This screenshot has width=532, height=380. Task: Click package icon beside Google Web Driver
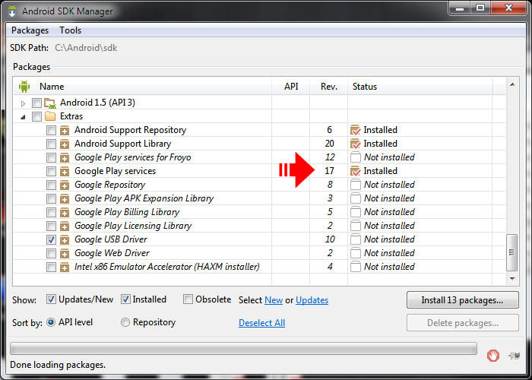coord(65,253)
